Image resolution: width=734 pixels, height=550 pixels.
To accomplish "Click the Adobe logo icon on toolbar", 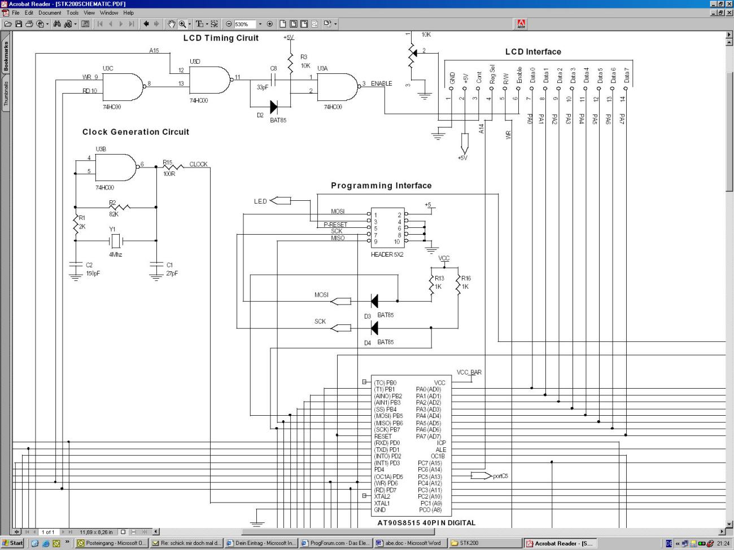I will point(521,24).
